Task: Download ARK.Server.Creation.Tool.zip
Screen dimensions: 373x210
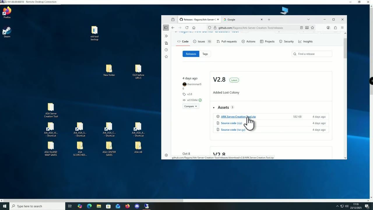Action: (238, 117)
